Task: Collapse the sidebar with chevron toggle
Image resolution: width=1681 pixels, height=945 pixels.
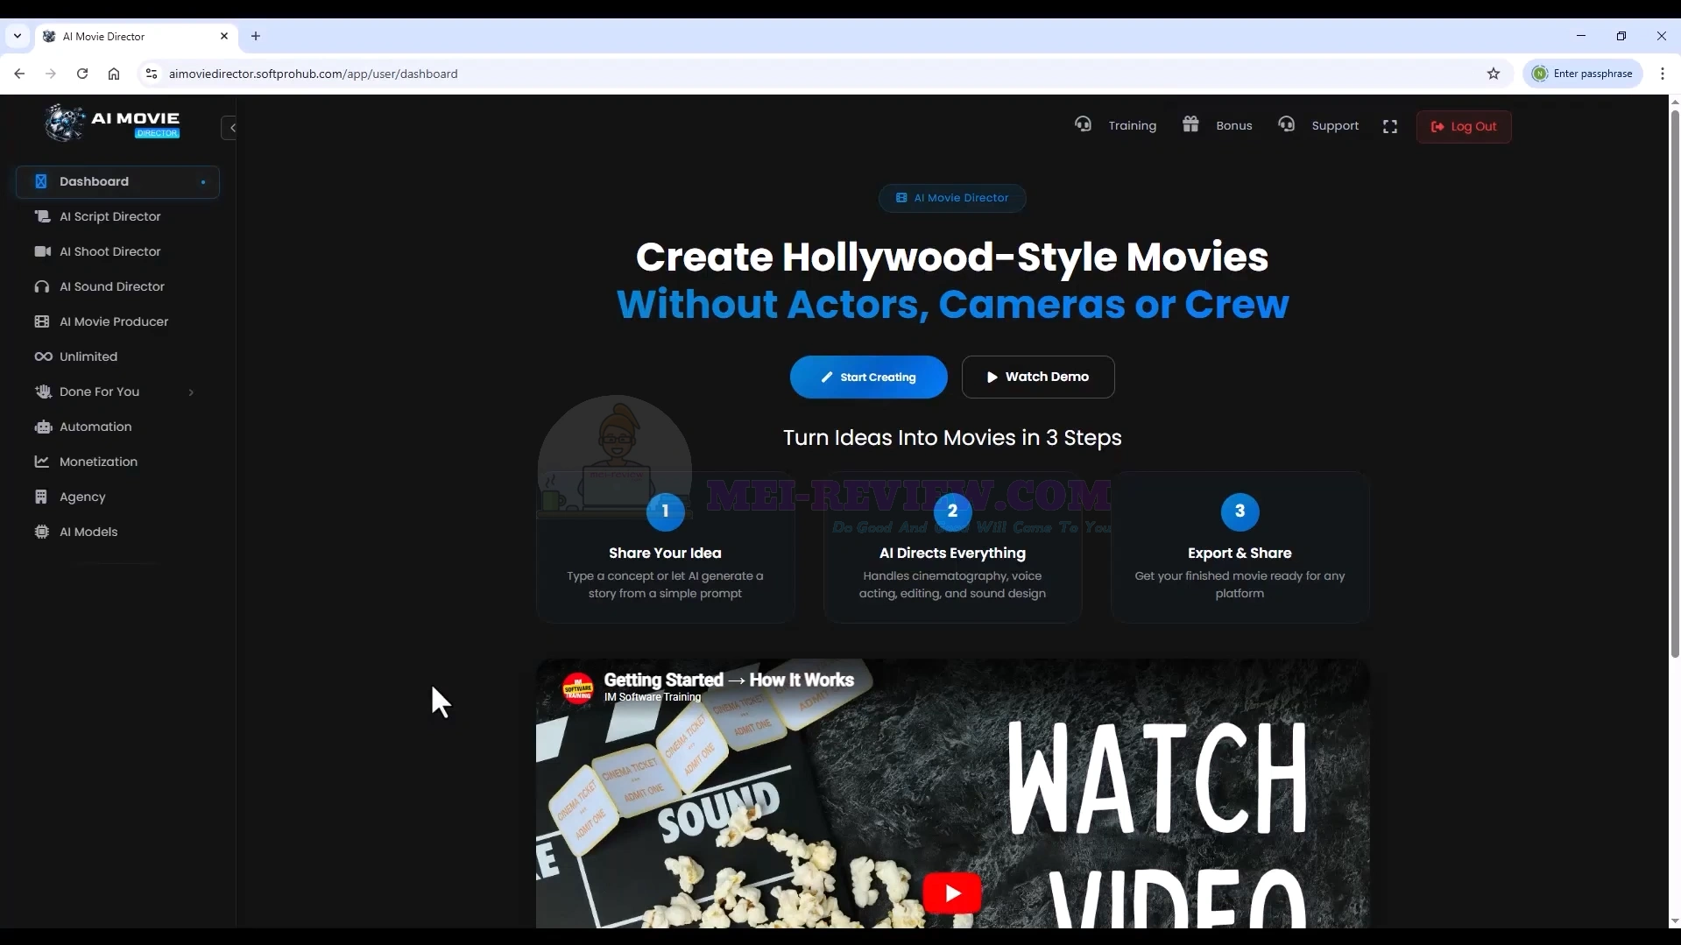Action: [x=231, y=128]
